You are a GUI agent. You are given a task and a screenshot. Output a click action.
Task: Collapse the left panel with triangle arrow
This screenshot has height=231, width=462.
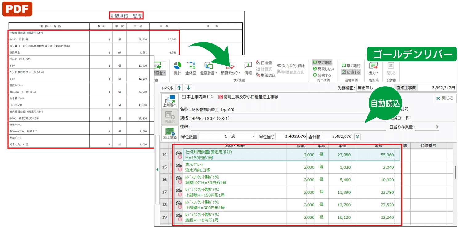point(157,169)
